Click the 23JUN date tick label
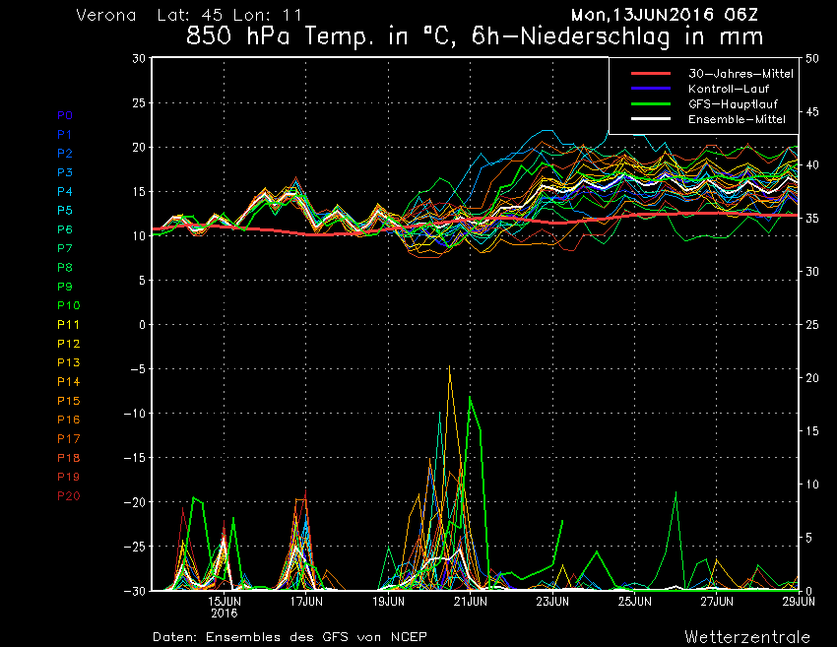Viewport: 837px width, 647px height. click(x=552, y=602)
